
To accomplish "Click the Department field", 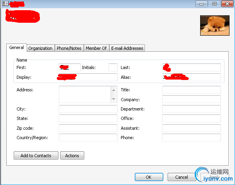I will [x=192, y=109].
